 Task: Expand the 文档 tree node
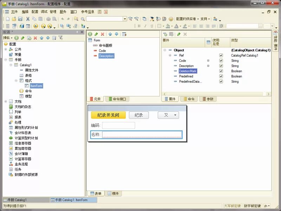[6, 101]
